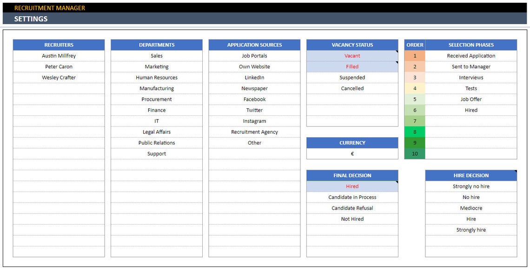Select the Facebook source cell

[254, 99]
